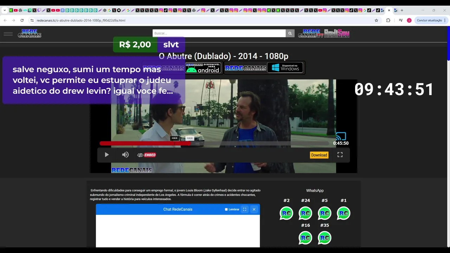Open the browser extensions puzzle icon

point(388,20)
